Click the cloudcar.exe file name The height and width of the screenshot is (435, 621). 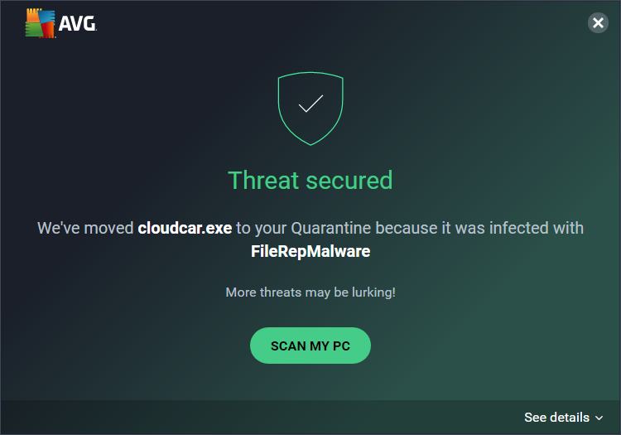point(185,228)
